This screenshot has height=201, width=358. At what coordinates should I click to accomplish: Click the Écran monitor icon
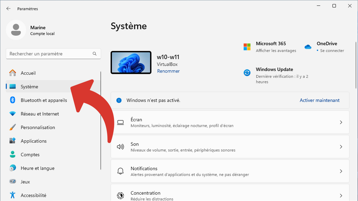coord(121,122)
